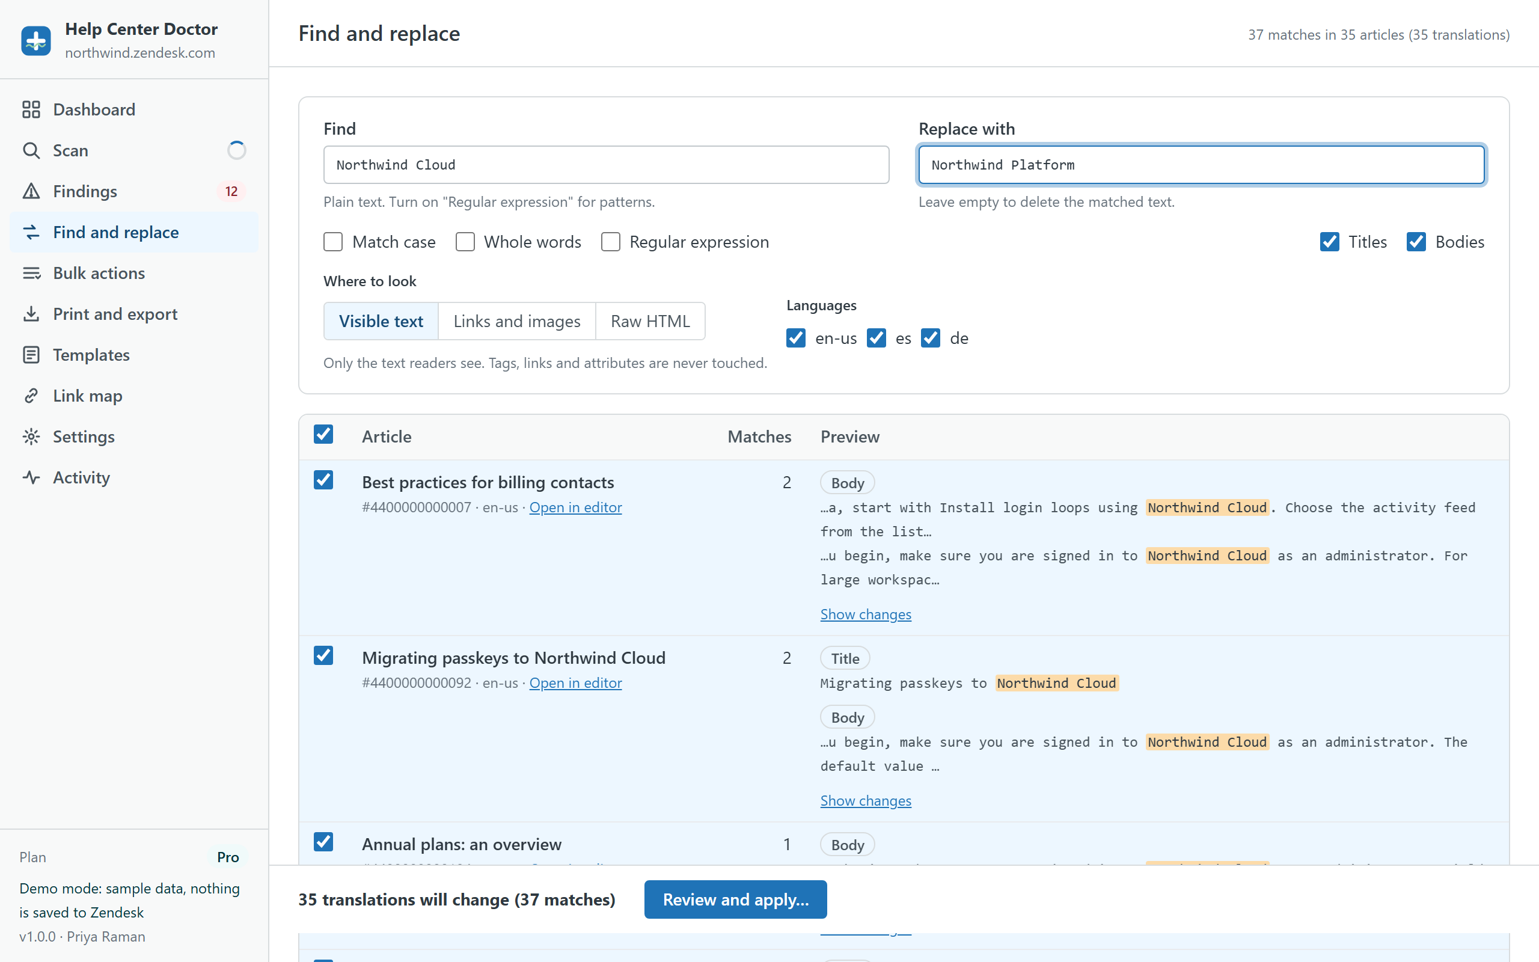
Task: Go to Dashboard in the sidebar
Action: pos(134,109)
